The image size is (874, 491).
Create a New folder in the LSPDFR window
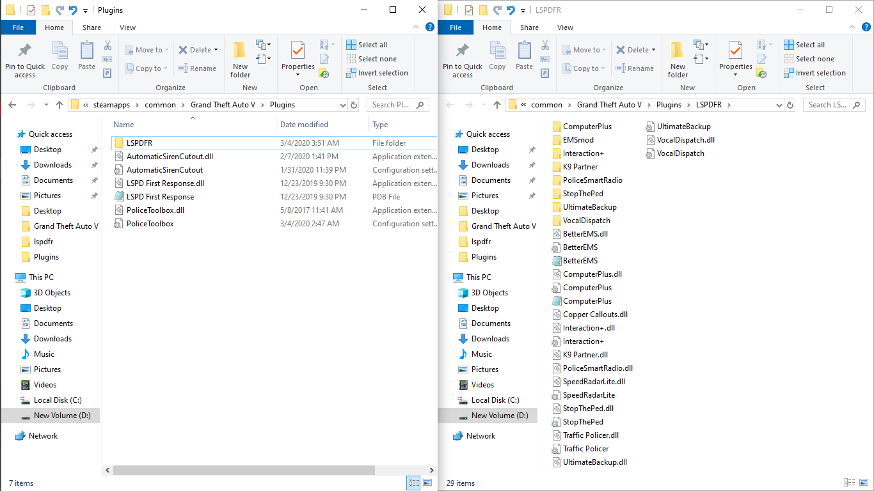tap(678, 60)
